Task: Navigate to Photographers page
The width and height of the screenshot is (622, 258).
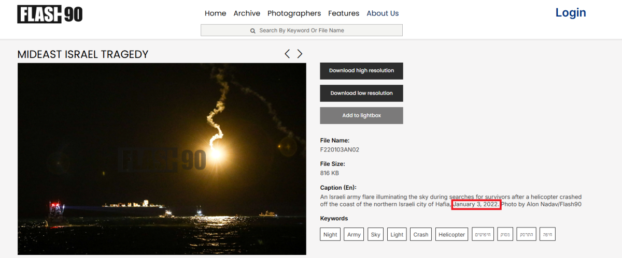Action: [x=294, y=13]
